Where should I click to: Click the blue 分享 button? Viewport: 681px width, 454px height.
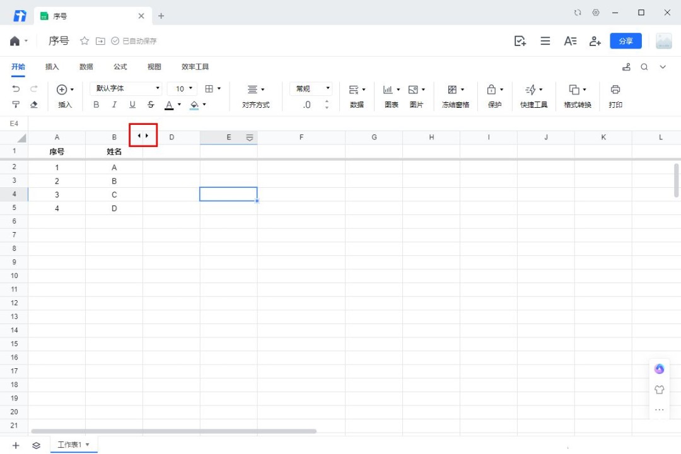tap(626, 41)
